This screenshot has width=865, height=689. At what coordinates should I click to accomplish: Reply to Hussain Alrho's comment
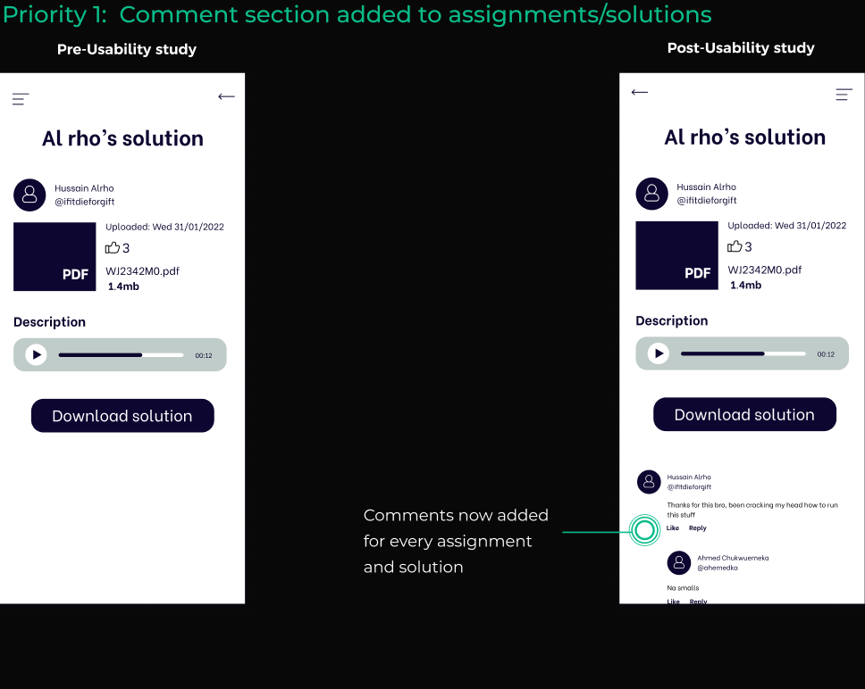tap(698, 527)
